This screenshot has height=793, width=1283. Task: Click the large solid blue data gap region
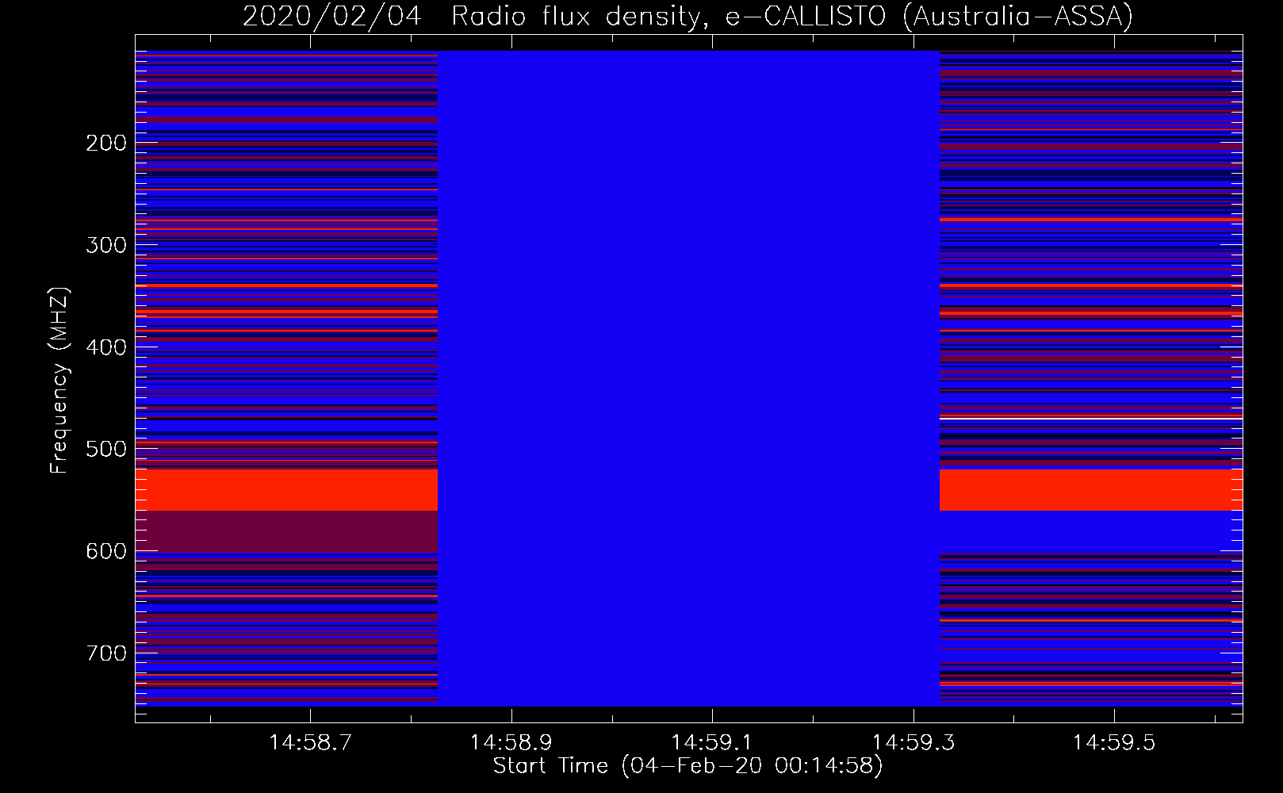[x=689, y=378]
